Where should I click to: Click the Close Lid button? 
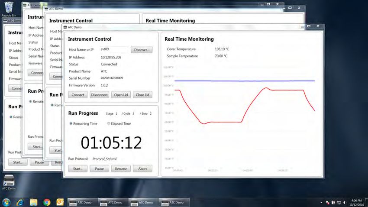click(142, 95)
